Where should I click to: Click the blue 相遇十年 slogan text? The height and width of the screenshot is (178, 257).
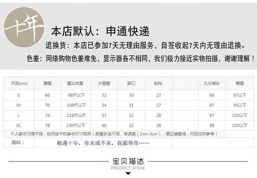[x=103, y=143]
